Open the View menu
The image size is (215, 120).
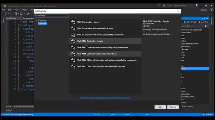click(x=16, y=10)
